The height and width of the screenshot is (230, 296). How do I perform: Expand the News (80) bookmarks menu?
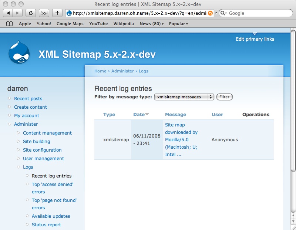point(152,24)
